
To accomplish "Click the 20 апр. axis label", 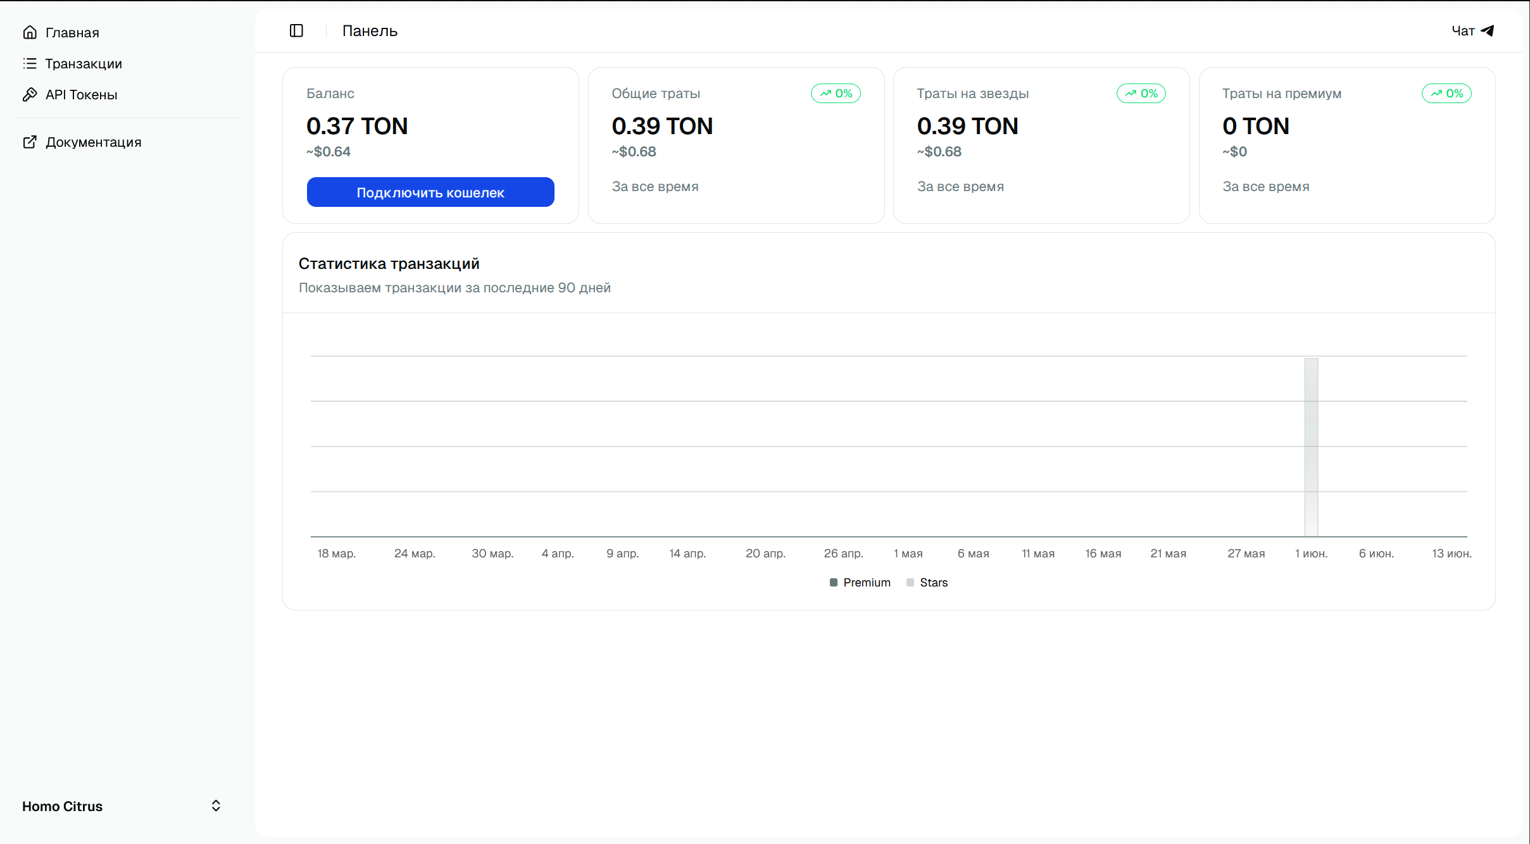I will click(x=765, y=554).
